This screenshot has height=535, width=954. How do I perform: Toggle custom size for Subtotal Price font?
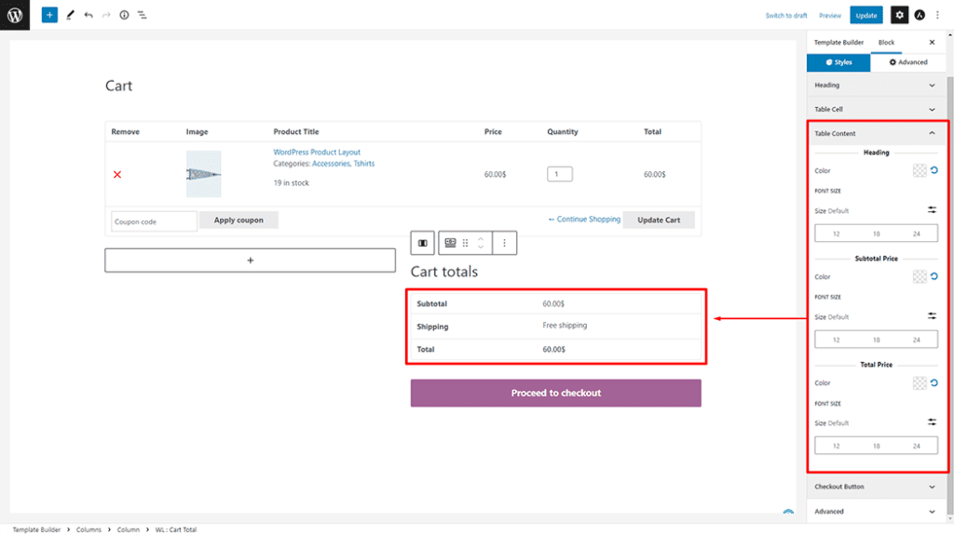point(932,316)
